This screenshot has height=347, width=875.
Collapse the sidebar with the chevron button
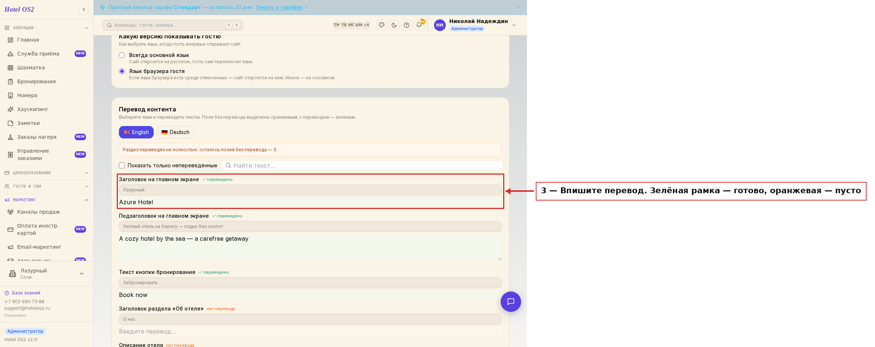[x=84, y=9]
